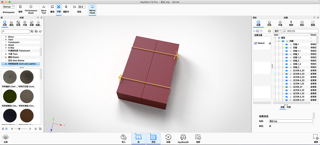This screenshot has width=320, height=145.
Task: Expand the Stone material category
Action: click(6, 37)
